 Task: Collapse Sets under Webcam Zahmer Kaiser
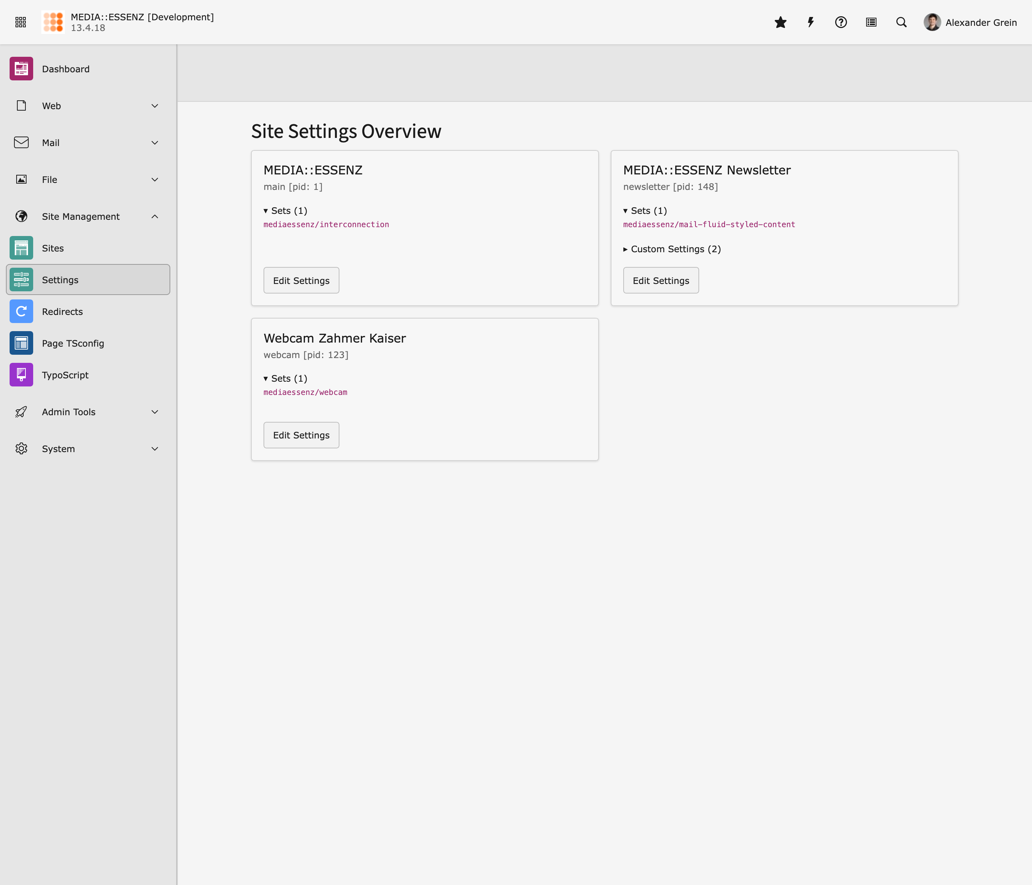(x=285, y=379)
